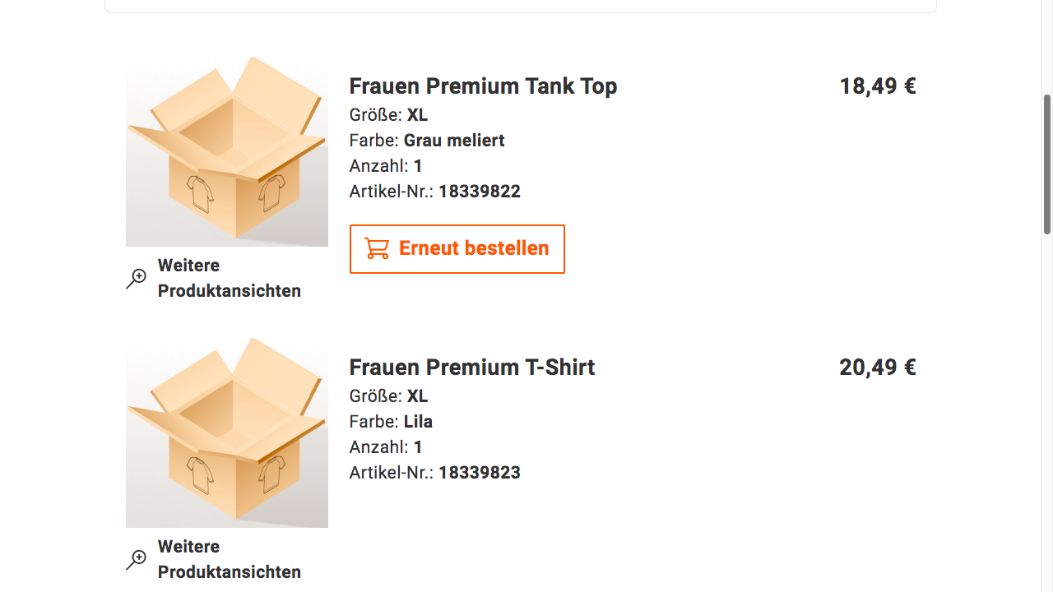The width and height of the screenshot is (1053, 592).
Task: Click the Frauen Premium T-Shirt title
Action: pyautogui.click(x=471, y=368)
